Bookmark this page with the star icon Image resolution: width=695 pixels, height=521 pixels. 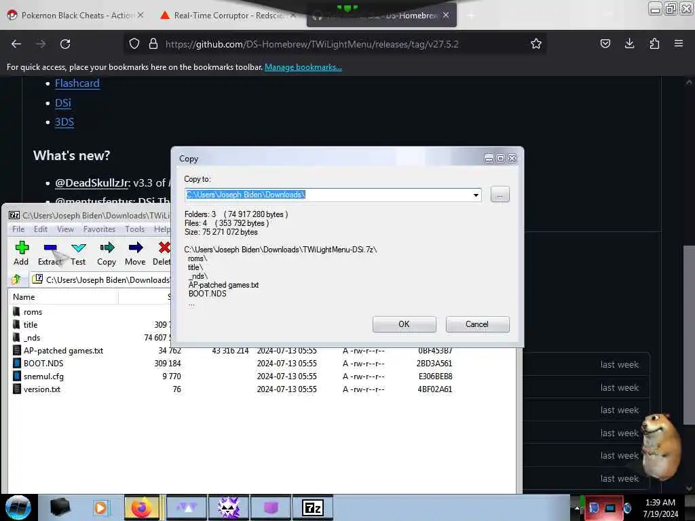pos(536,44)
